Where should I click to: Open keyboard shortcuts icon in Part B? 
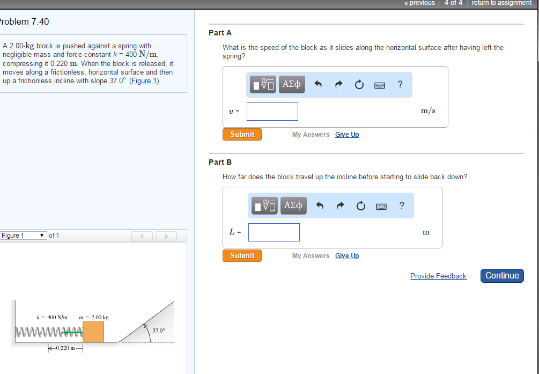(381, 206)
